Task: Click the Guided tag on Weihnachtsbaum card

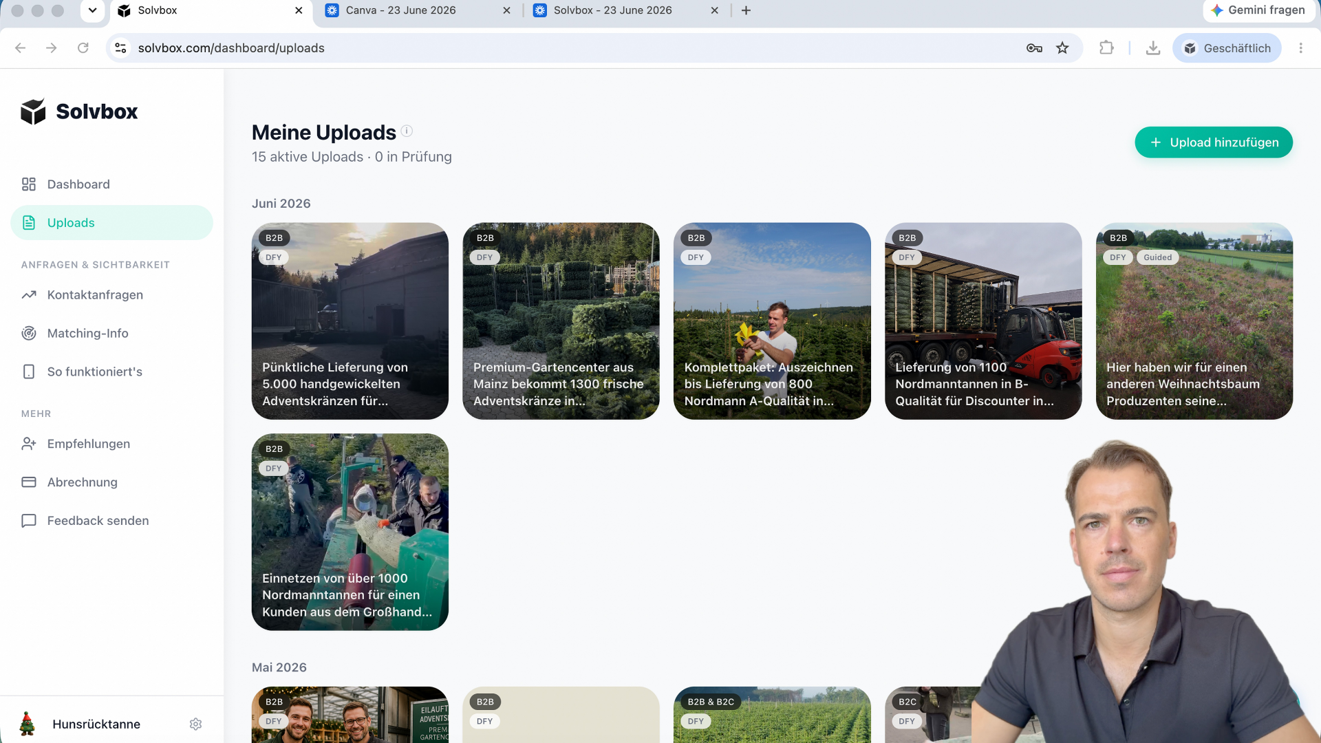Action: (1157, 258)
